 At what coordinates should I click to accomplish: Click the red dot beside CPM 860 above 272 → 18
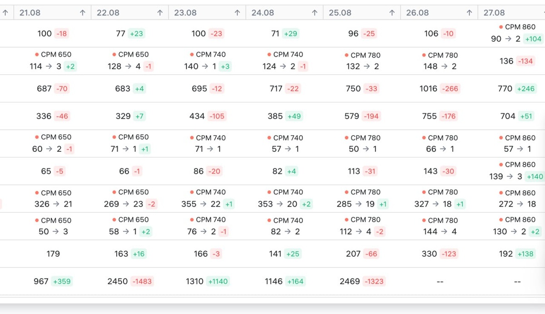click(501, 192)
